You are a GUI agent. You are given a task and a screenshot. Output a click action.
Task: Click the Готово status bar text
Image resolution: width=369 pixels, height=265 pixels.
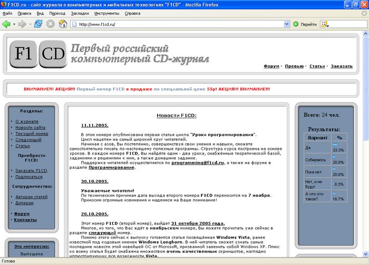pos(8,261)
